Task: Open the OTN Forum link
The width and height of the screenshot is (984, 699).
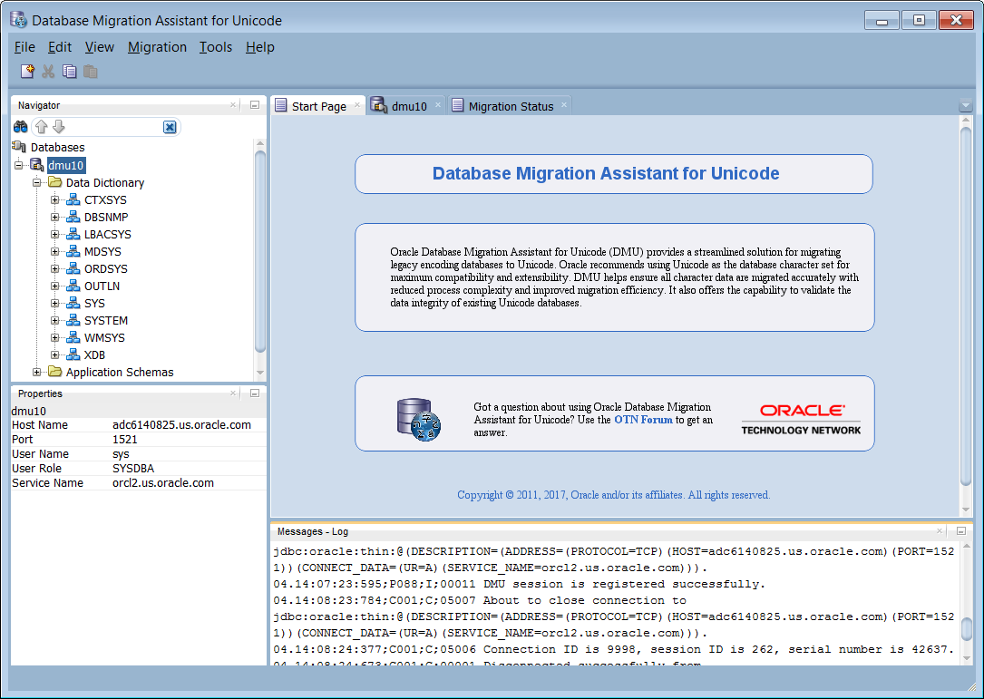Action: pyautogui.click(x=643, y=420)
